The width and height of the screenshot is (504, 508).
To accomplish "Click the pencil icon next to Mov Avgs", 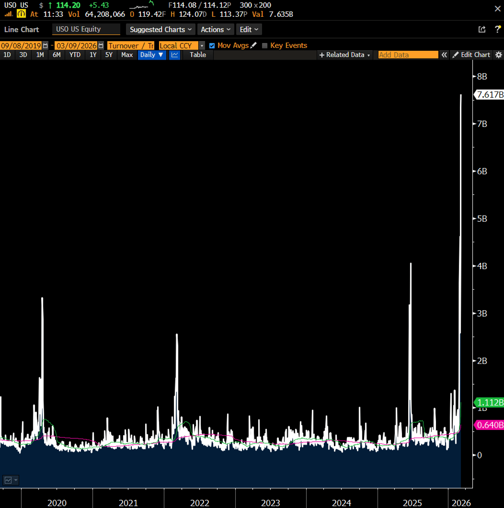I will [253, 45].
